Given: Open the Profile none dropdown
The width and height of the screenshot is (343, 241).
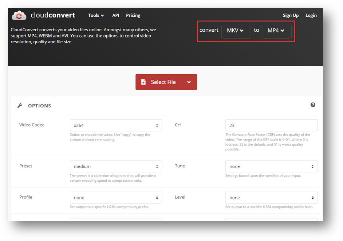Looking at the screenshot, I should click(x=116, y=198).
